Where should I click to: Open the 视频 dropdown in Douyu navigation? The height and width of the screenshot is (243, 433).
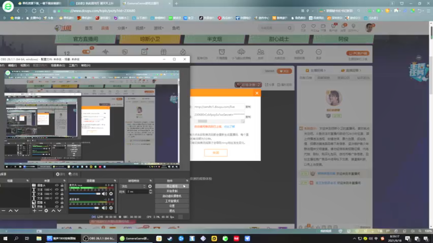[140, 28]
